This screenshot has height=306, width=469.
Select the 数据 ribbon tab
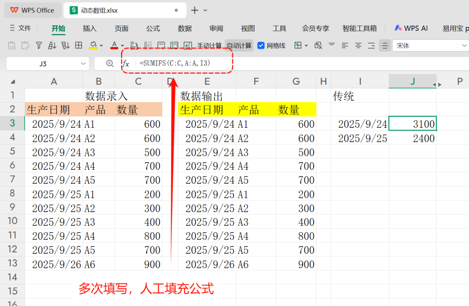pyautogui.click(x=185, y=28)
